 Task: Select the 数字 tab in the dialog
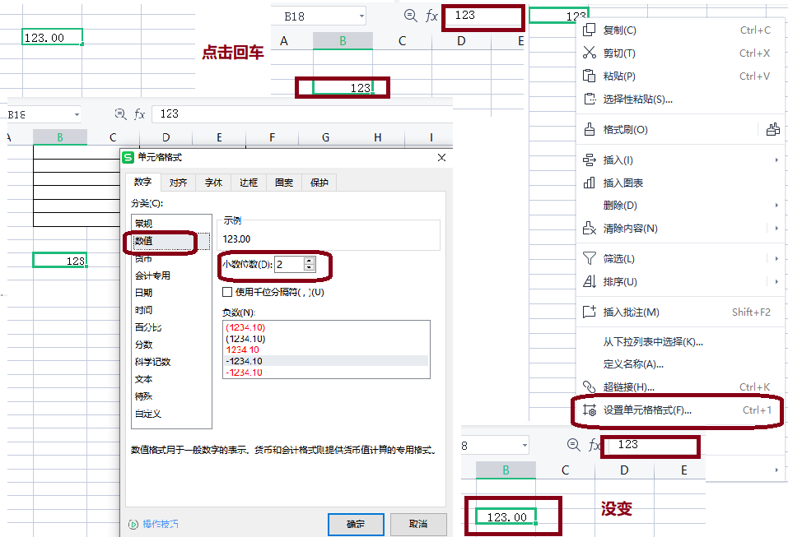tap(143, 183)
